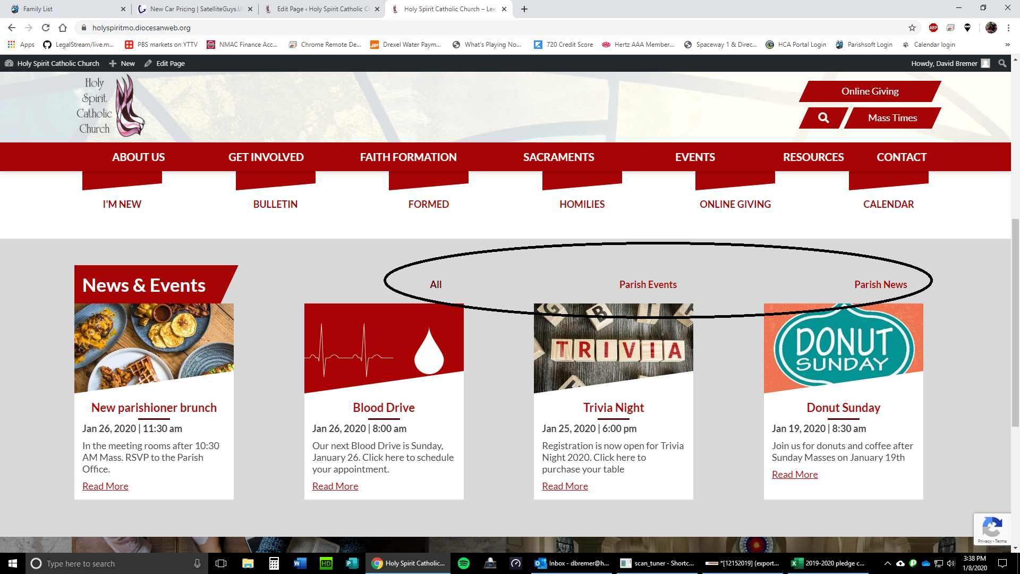Screen dimensions: 1020x574
Task: Open the New dropdown in the admin bar
Action: (122, 63)
